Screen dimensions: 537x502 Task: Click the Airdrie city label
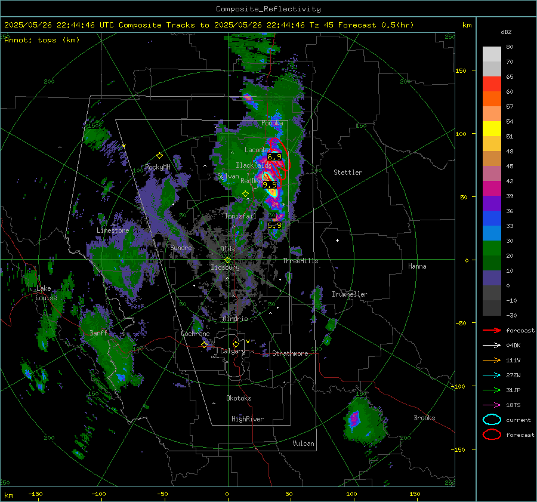click(235, 319)
